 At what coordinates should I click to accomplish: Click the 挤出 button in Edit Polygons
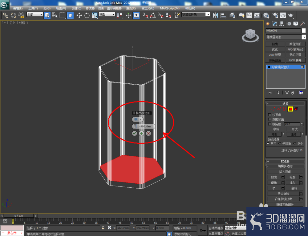click(274, 177)
